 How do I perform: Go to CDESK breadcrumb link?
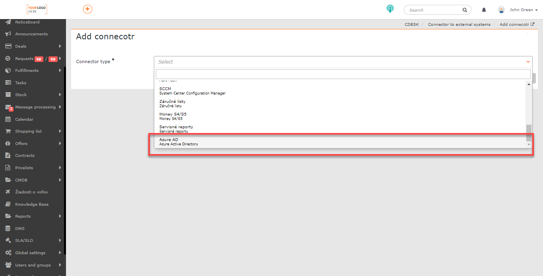[x=411, y=25]
